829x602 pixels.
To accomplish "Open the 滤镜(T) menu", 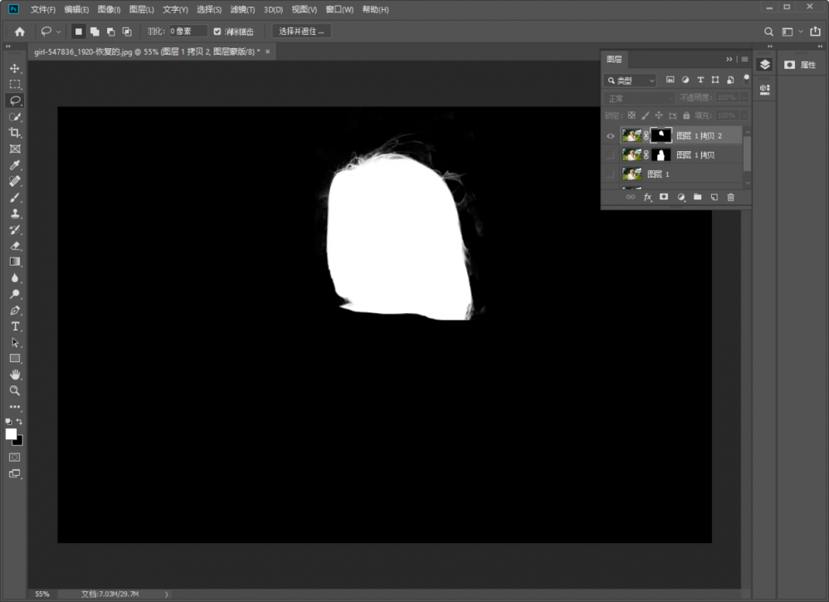I will [x=242, y=10].
